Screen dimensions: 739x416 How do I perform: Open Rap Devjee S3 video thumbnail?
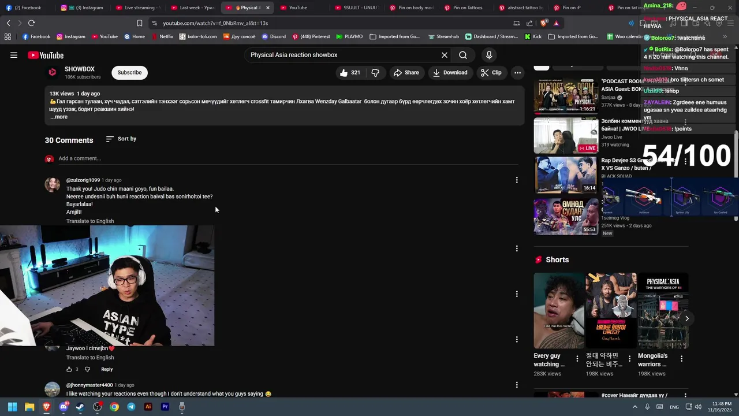click(566, 175)
